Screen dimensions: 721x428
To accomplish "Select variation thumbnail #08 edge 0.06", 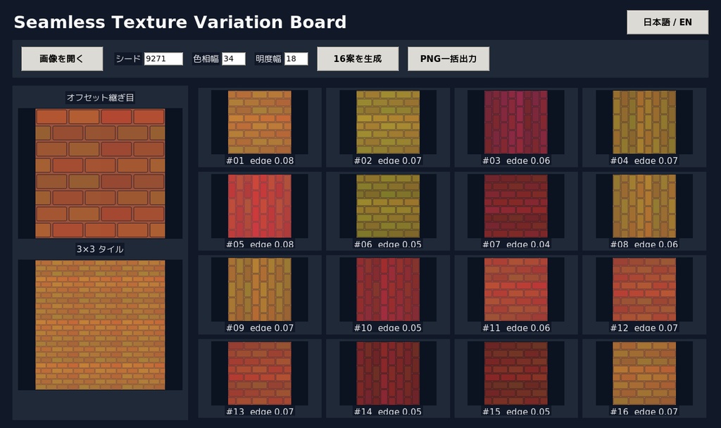I will point(644,206).
